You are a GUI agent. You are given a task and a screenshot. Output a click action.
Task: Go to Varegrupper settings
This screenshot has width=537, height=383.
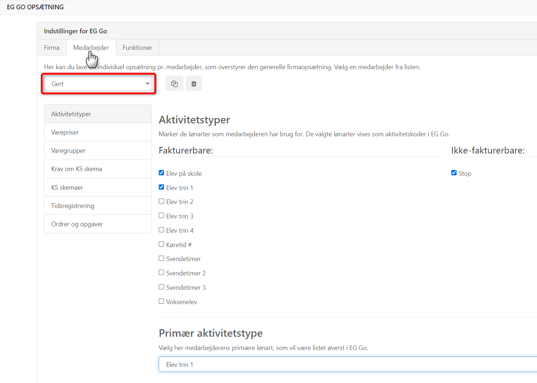pos(98,151)
